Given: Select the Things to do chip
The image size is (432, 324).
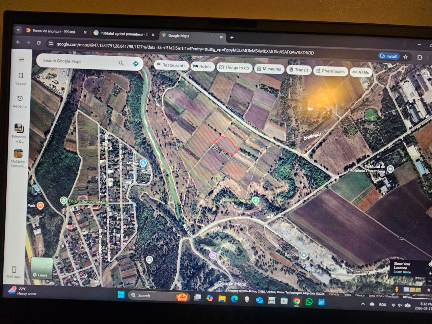Looking at the screenshot, I should pos(234,67).
